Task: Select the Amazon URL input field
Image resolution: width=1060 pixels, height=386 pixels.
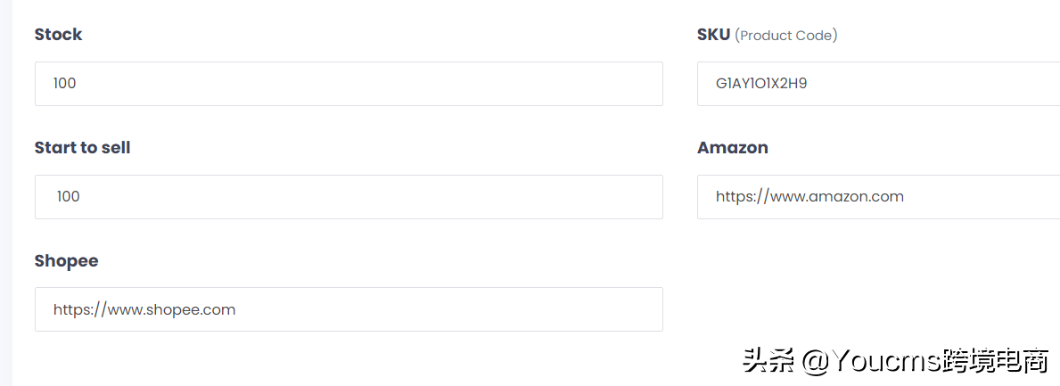Action: tap(879, 197)
